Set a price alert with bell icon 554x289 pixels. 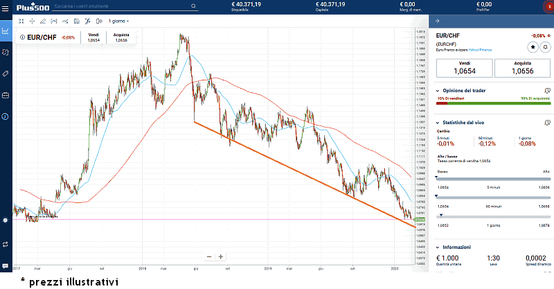click(x=545, y=46)
